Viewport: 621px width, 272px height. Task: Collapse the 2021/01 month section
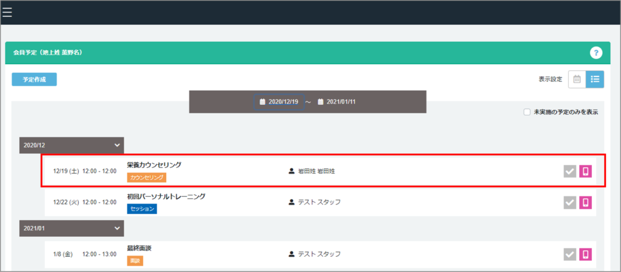[x=72, y=228]
